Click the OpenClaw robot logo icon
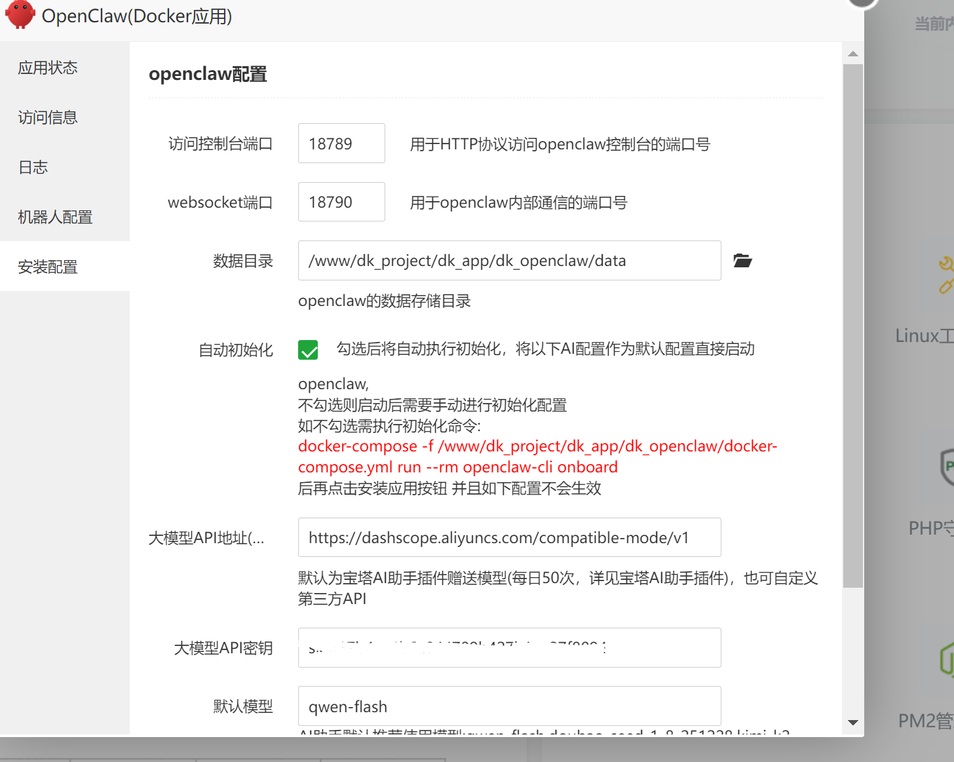The height and width of the screenshot is (762, 954). 20,16
